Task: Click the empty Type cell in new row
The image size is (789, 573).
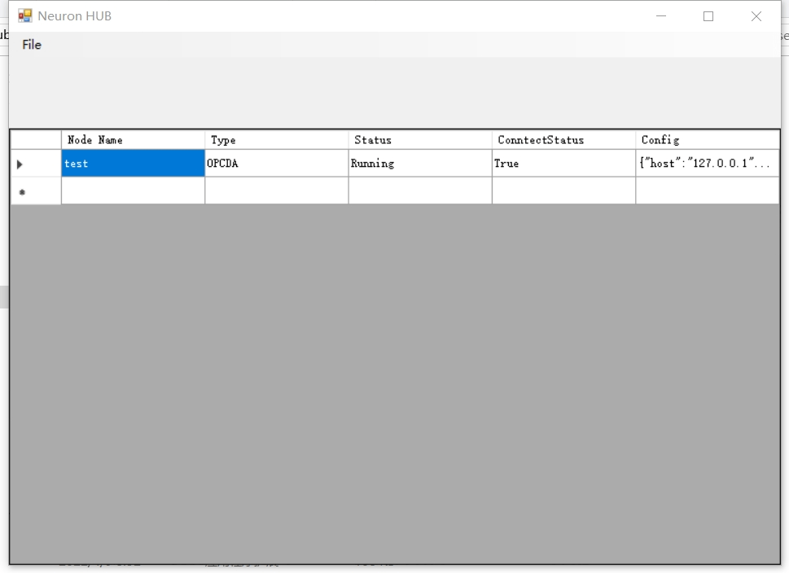Action: pyautogui.click(x=276, y=191)
